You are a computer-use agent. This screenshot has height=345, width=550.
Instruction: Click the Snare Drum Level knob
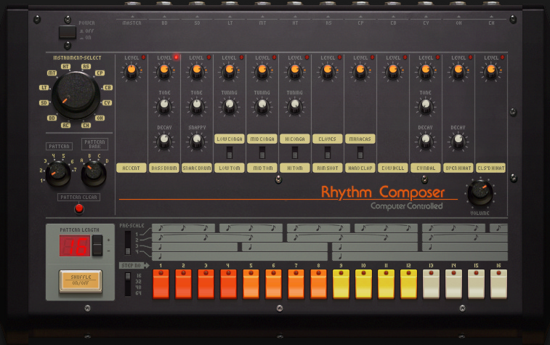click(197, 71)
